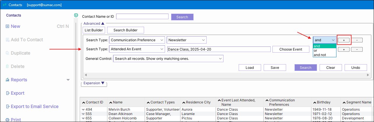The height and width of the screenshot is (122, 374).
Task: Switch to the List Builder tab
Action: (x=93, y=30)
